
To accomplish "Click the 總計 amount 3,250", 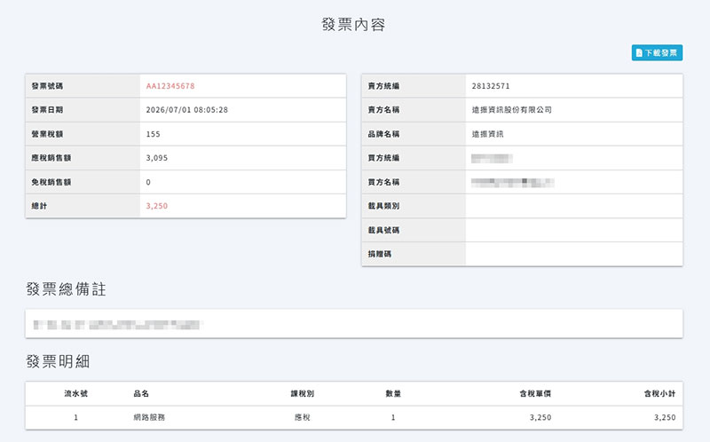I will click(157, 206).
